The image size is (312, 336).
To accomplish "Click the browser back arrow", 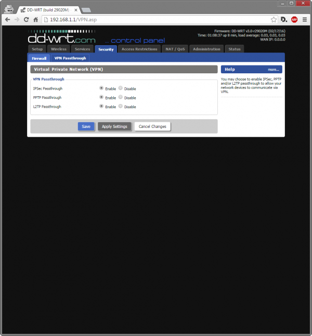I will [7, 19].
